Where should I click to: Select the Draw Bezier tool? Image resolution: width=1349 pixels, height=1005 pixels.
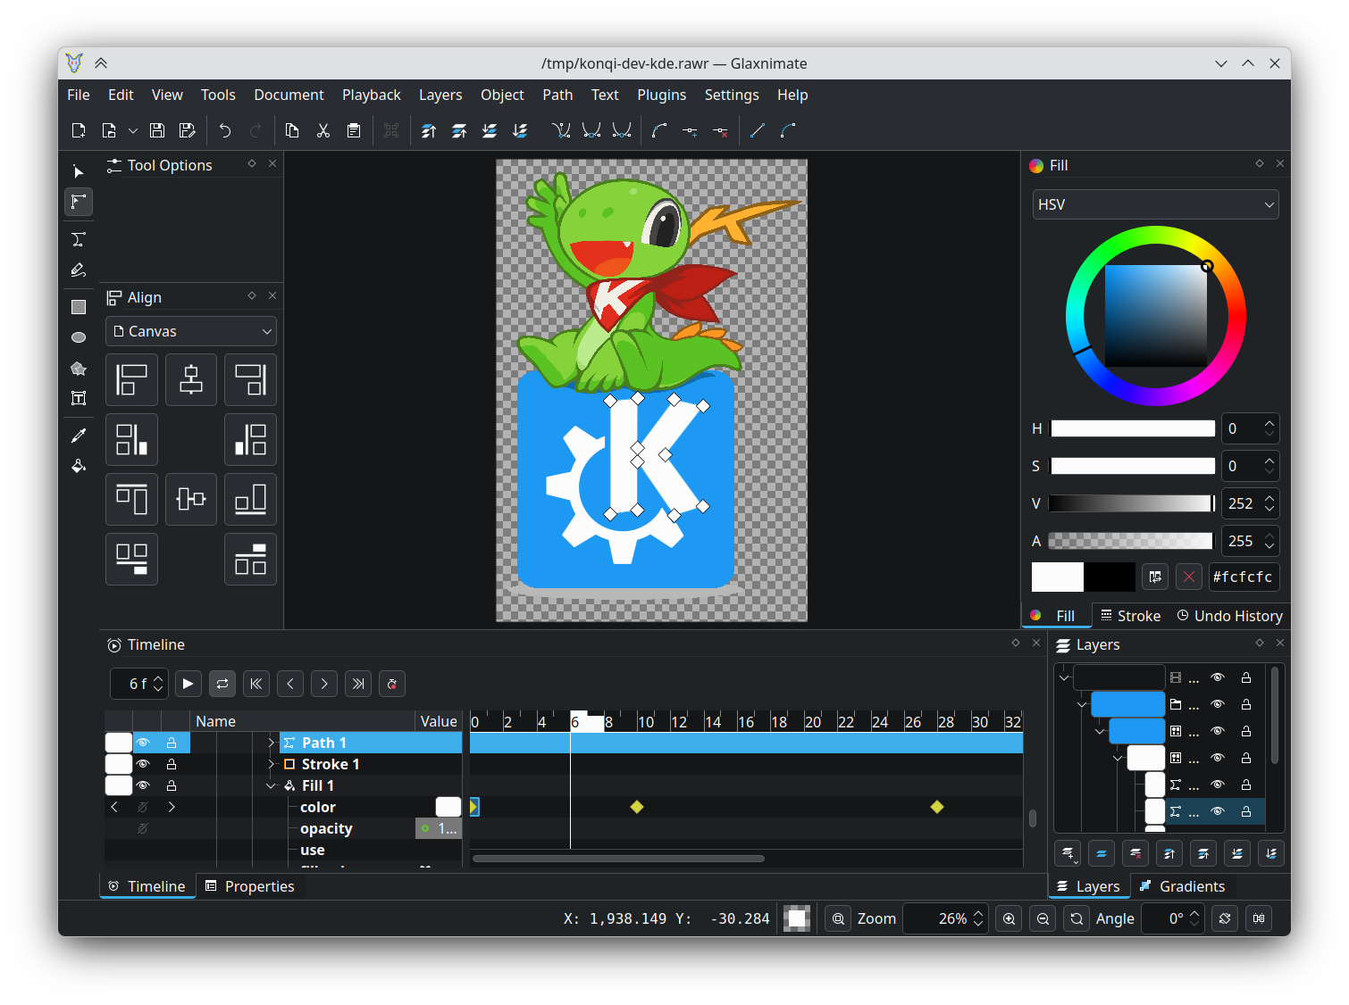(78, 239)
